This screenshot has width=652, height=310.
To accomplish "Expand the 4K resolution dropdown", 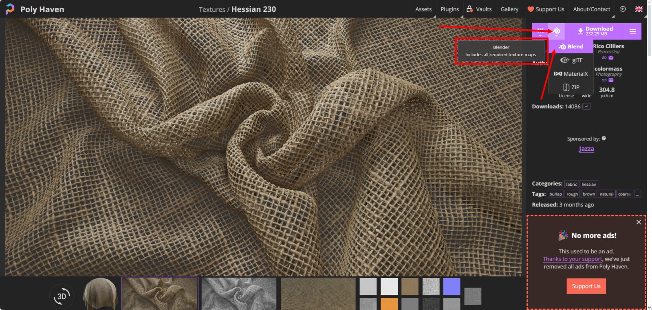I will [x=540, y=31].
